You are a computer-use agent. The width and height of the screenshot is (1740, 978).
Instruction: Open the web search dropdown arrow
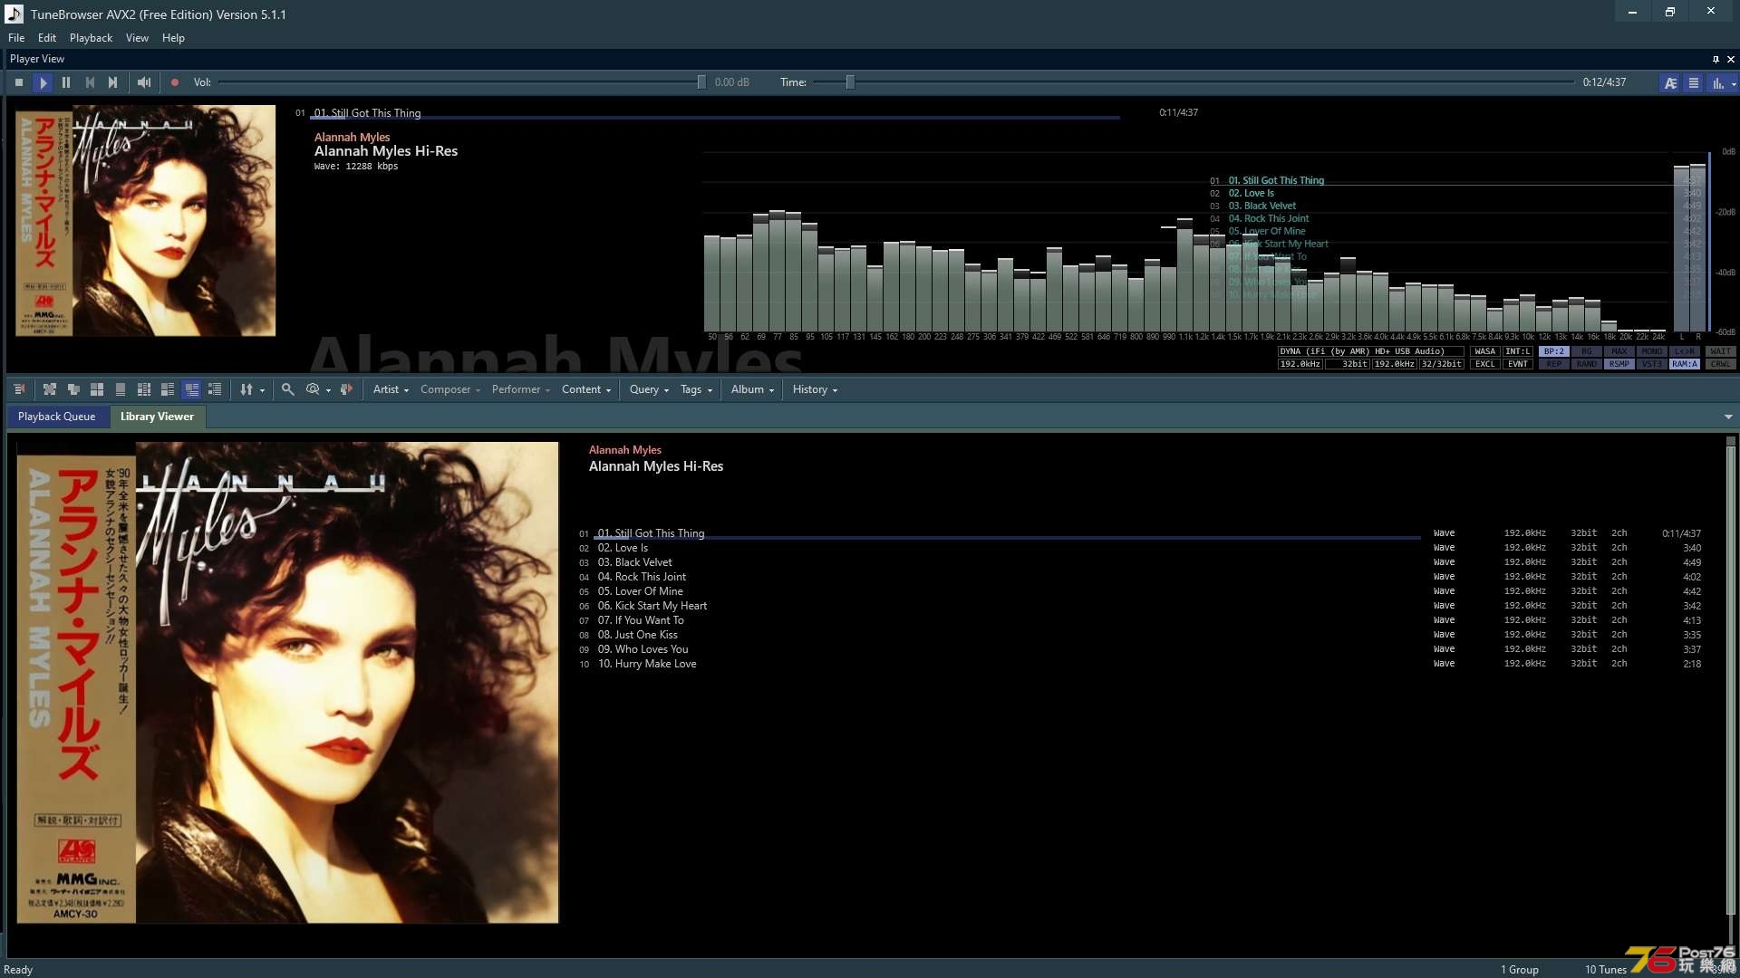click(x=328, y=390)
